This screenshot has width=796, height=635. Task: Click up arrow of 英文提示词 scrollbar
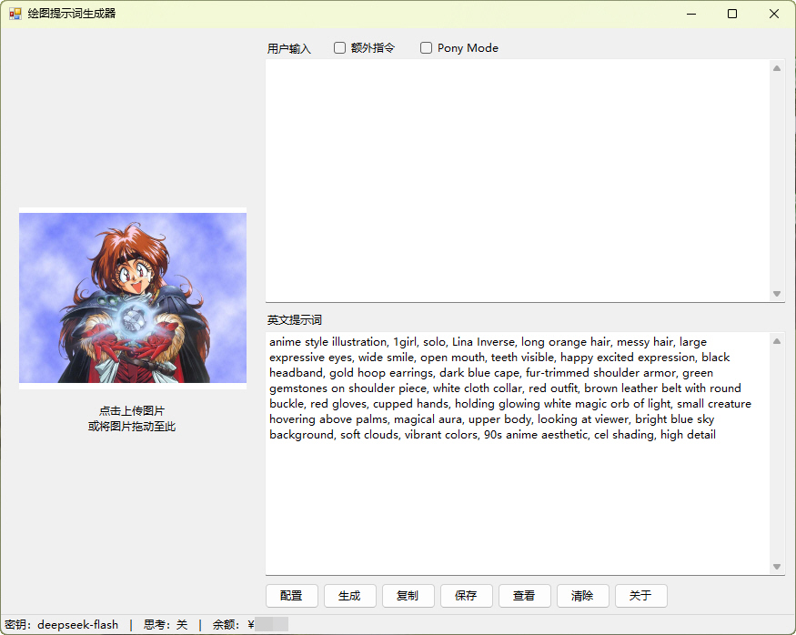777,341
